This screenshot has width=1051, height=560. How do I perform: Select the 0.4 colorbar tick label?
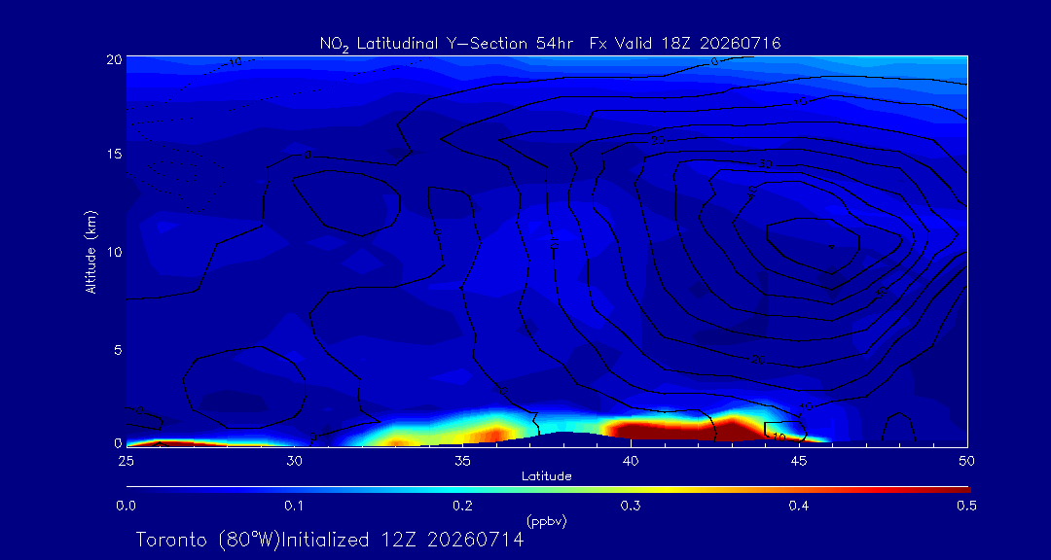tap(798, 507)
